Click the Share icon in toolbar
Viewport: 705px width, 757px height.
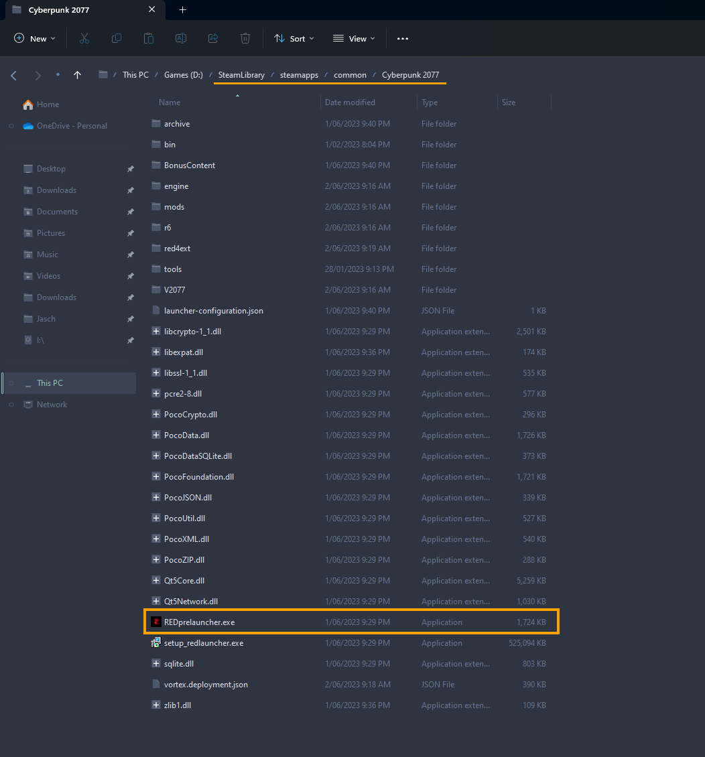[213, 39]
